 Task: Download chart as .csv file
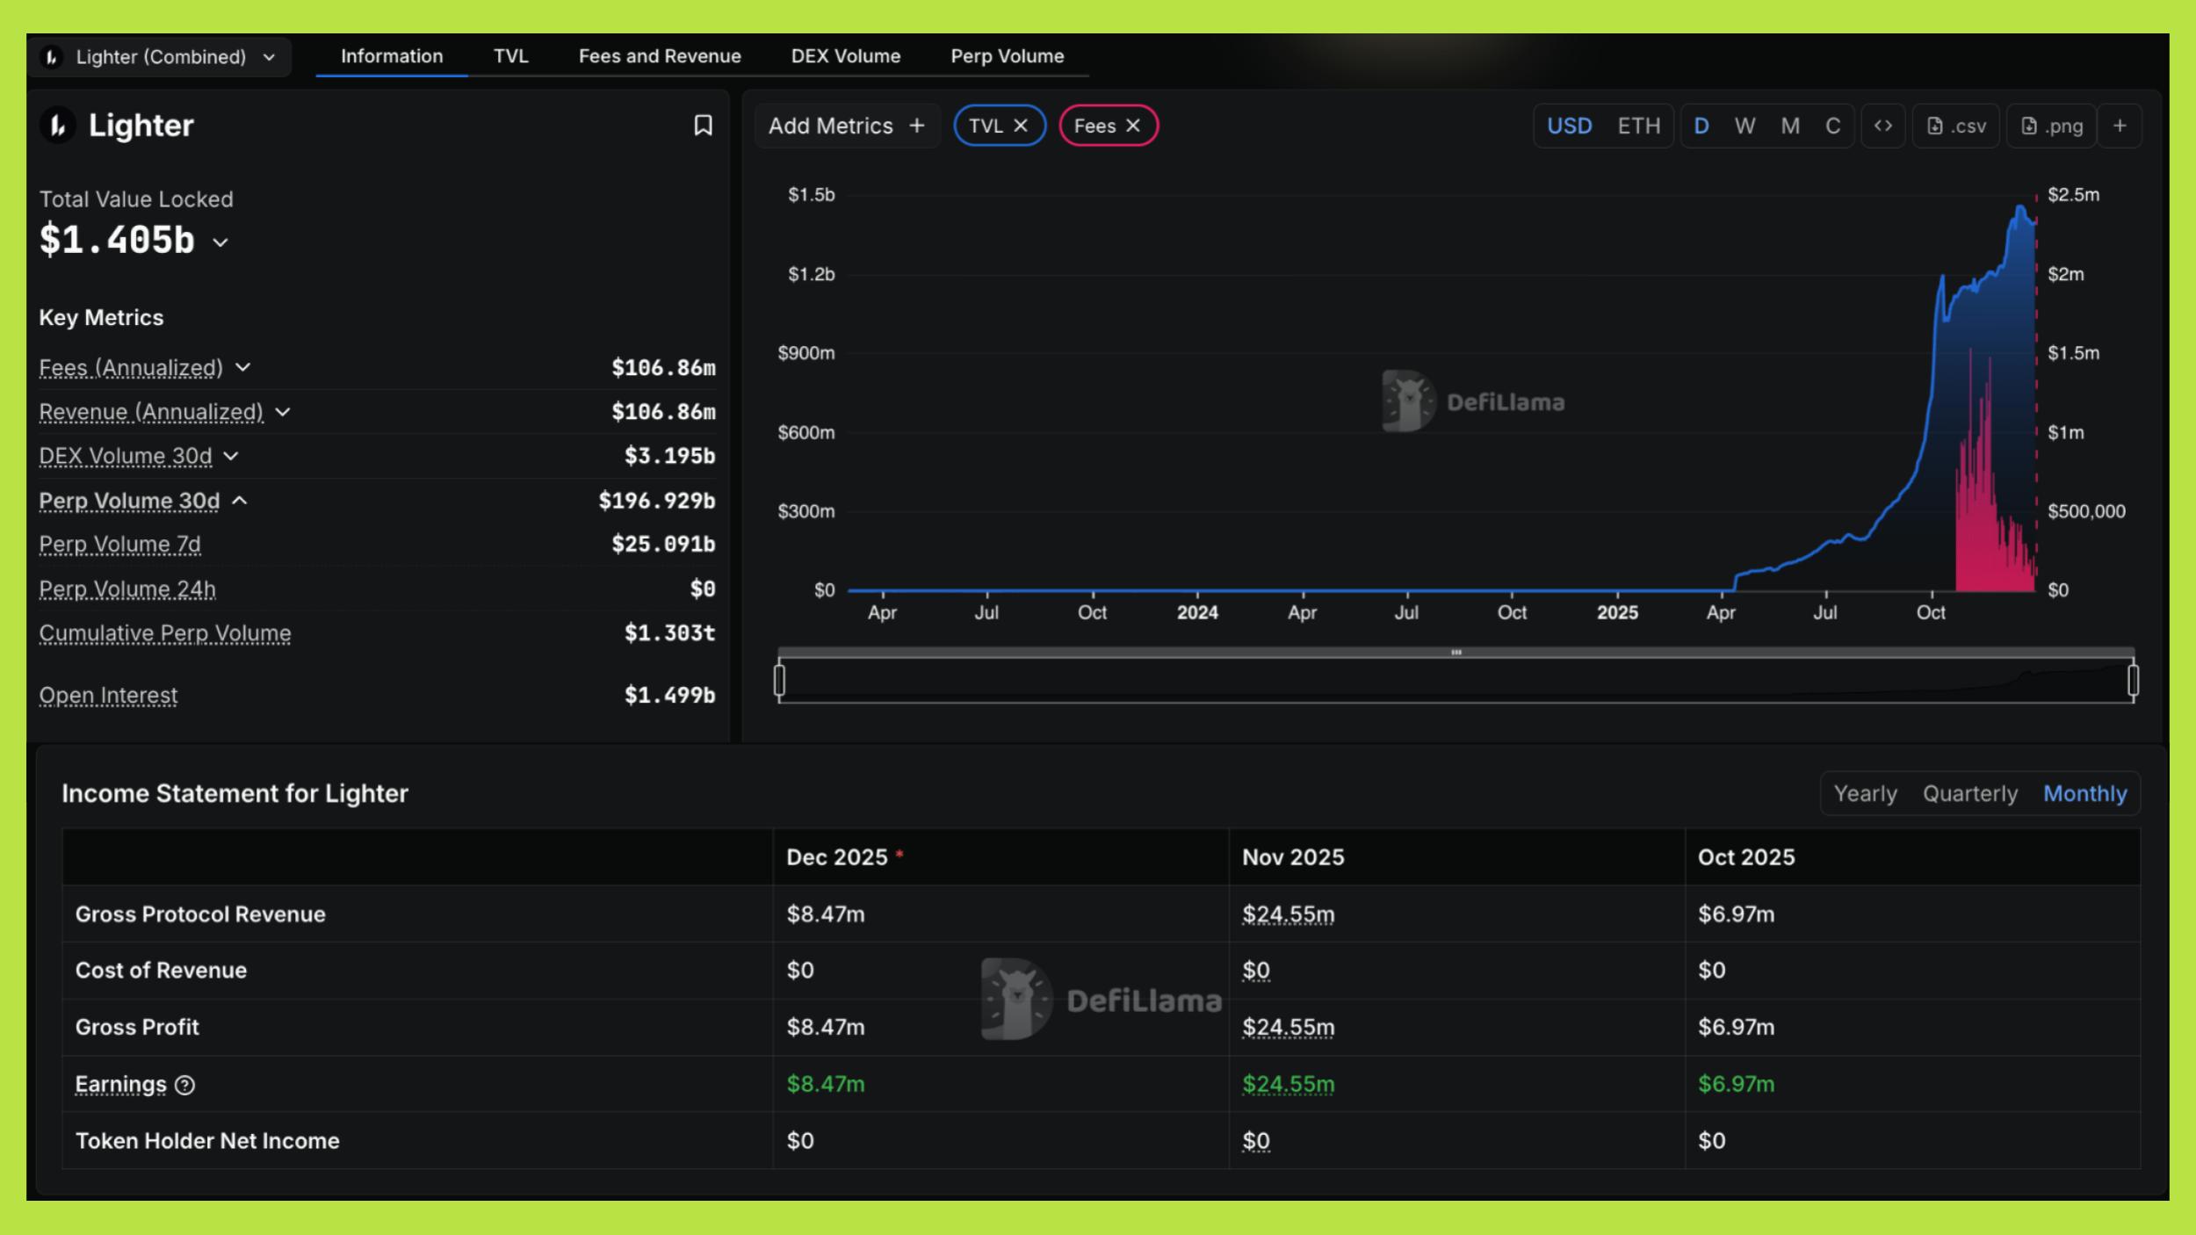coord(1956,126)
